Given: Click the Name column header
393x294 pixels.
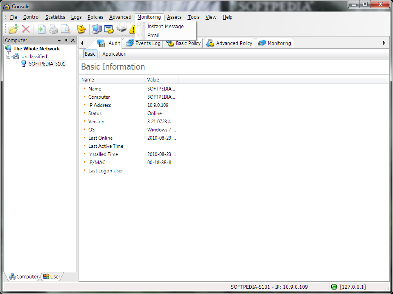Looking at the screenshot, I should click(112, 80).
